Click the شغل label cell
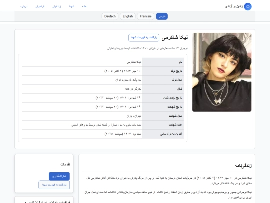This screenshot has height=203, width=270. click(x=163, y=89)
